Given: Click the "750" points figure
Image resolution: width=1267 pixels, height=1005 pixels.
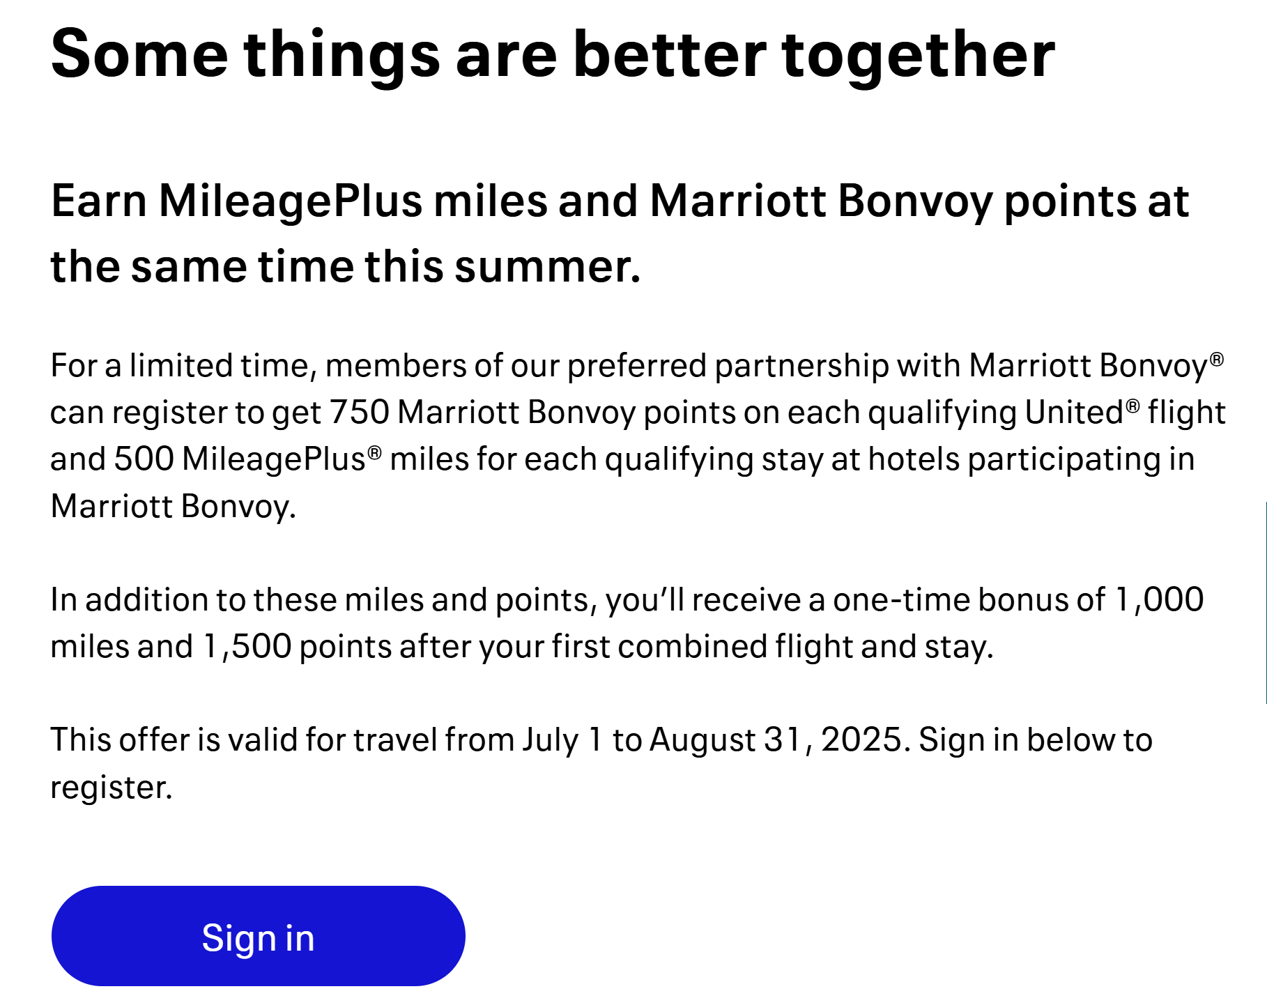Looking at the screenshot, I should pyautogui.click(x=359, y=412).
